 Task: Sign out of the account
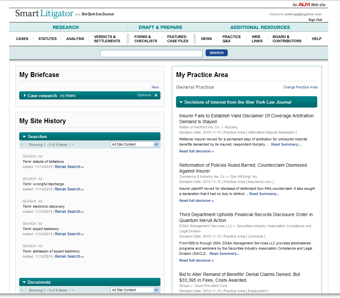315,20
